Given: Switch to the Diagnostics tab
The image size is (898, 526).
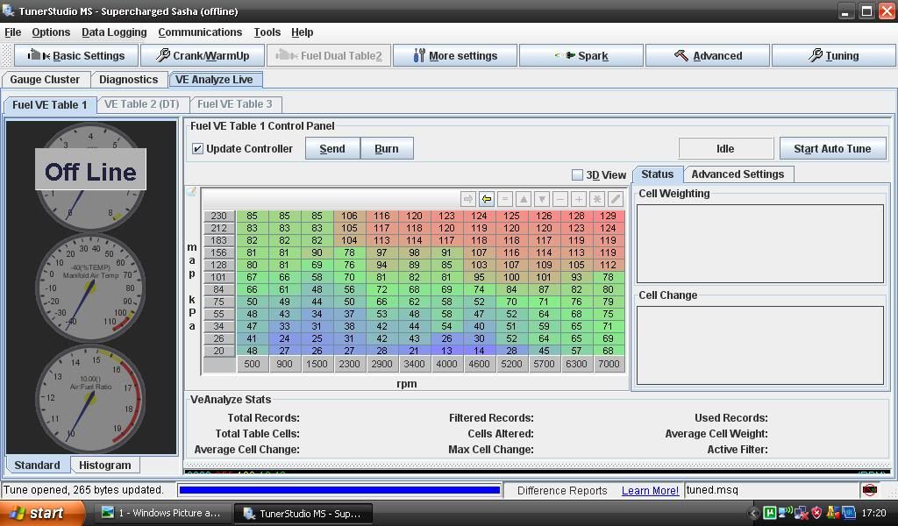Looking at the screenshot, I should click(128, 80).
